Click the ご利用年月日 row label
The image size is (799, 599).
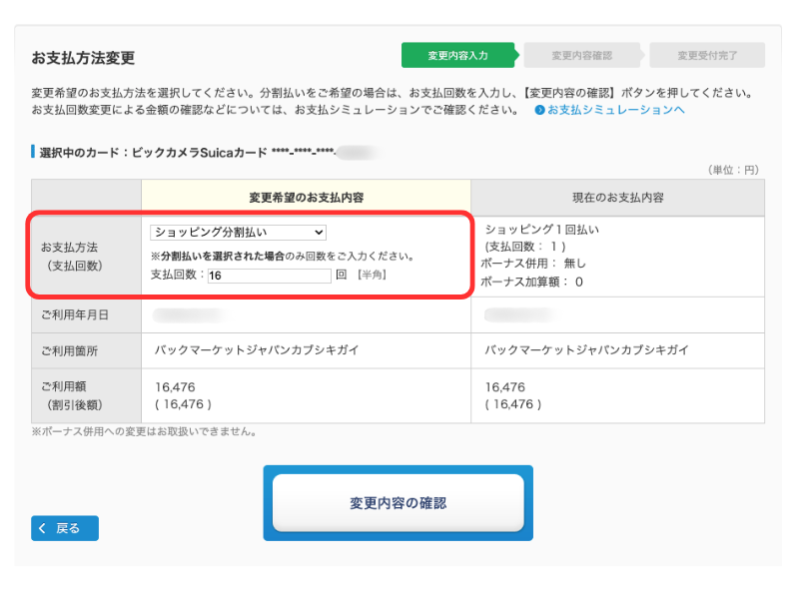75,315
